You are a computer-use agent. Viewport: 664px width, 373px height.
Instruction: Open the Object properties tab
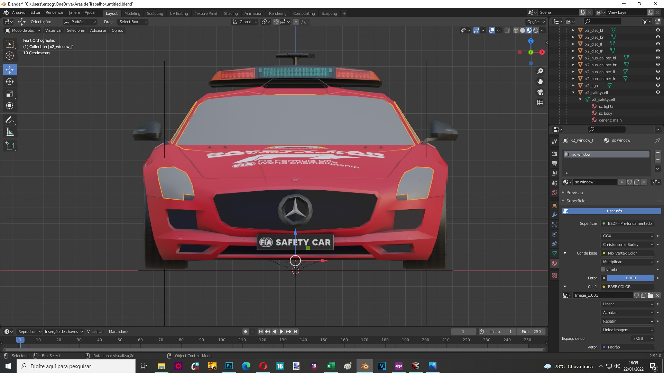[554, 205]
